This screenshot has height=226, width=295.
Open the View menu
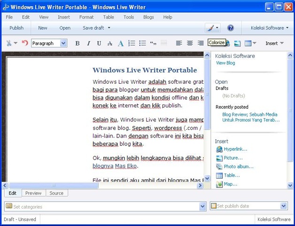click(x=44, y=17)
